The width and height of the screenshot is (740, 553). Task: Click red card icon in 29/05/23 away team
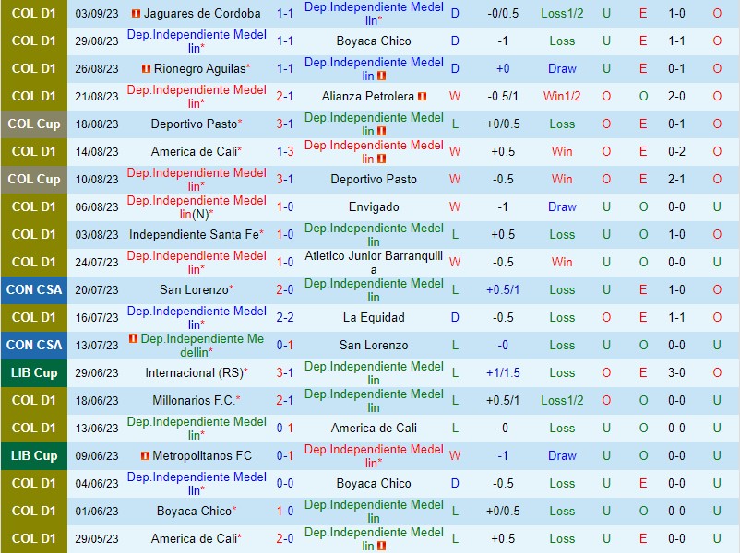click(381, 546)
